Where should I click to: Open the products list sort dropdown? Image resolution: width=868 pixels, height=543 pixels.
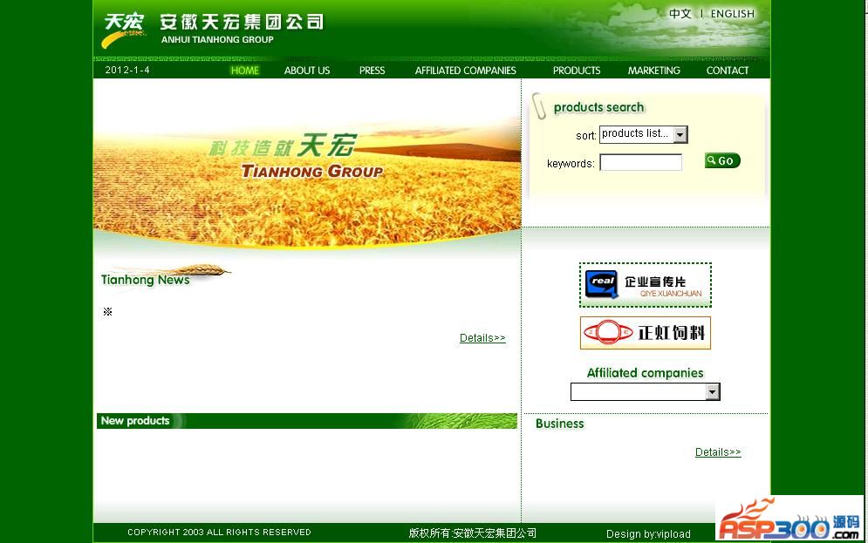[x=643, y=134]
